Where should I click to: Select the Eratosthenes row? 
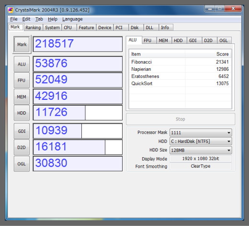[180, 76]
